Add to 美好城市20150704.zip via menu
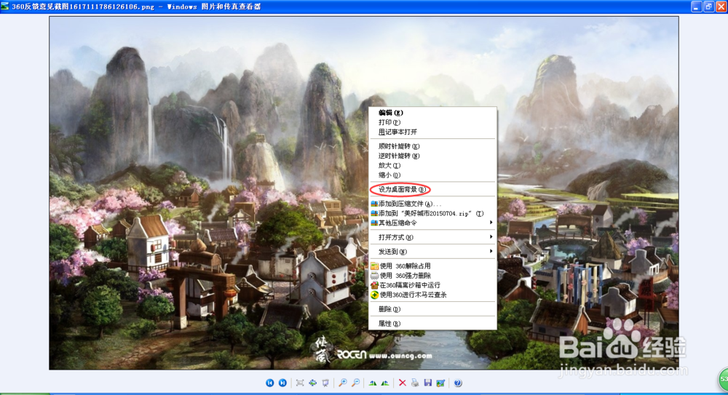 (432, 214)
